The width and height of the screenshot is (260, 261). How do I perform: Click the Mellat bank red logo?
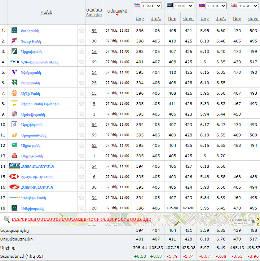point(14,156)
